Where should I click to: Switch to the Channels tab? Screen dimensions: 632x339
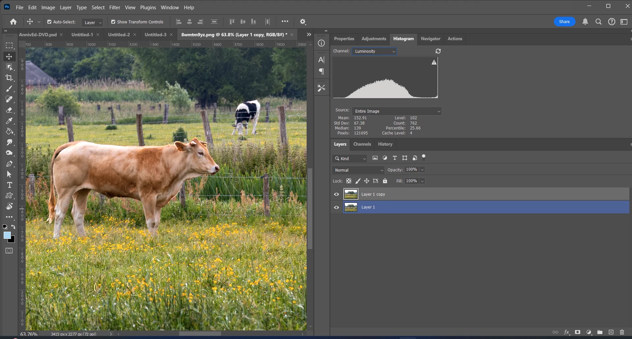point(362,144)
